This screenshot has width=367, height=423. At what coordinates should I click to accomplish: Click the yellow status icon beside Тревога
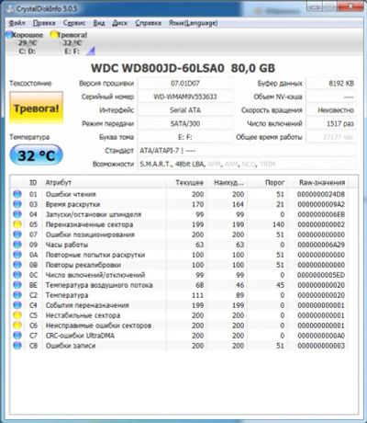[53, 35]
